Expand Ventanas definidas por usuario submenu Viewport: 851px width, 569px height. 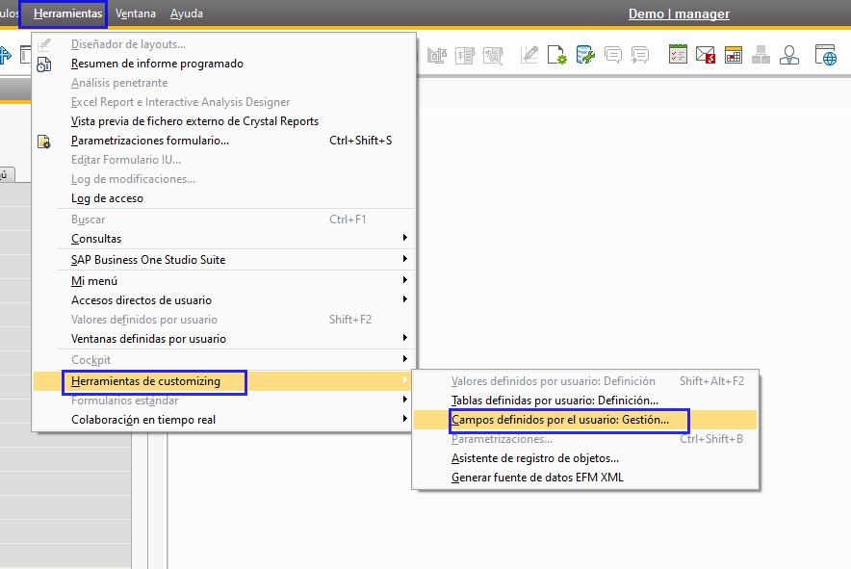click(405, 338)
